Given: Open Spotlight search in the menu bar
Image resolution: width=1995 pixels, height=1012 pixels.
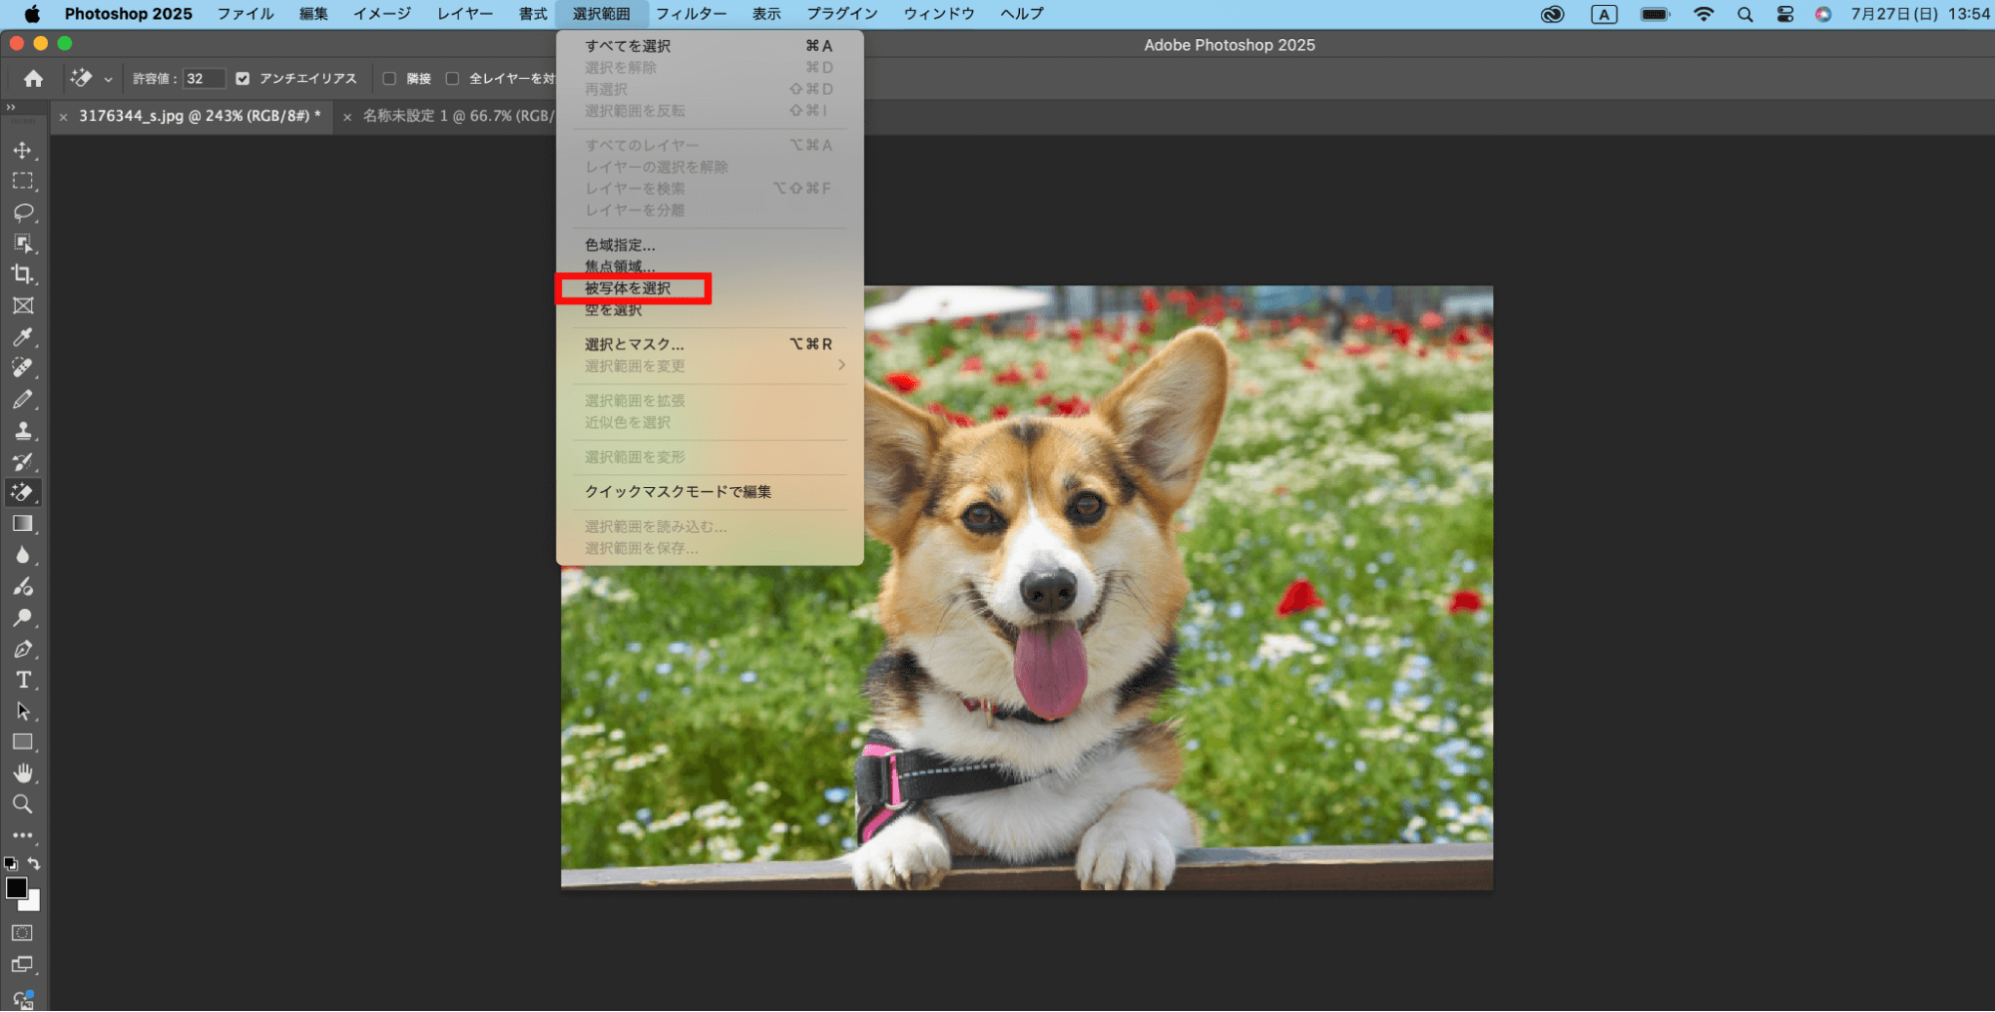Looking at the screenshot, I should (1745, 14).
